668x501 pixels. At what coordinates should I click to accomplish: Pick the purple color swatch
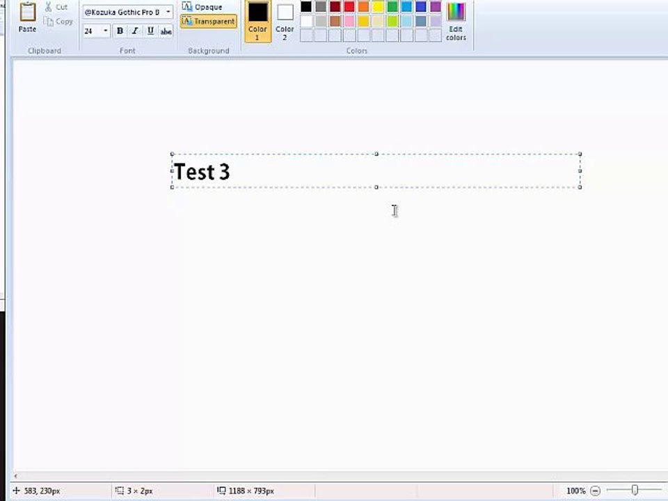point(436,6)
